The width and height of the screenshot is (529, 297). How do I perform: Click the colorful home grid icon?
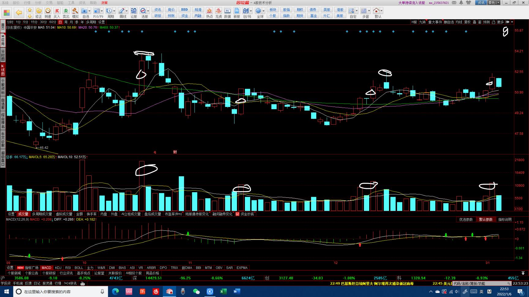coord(7,13)
